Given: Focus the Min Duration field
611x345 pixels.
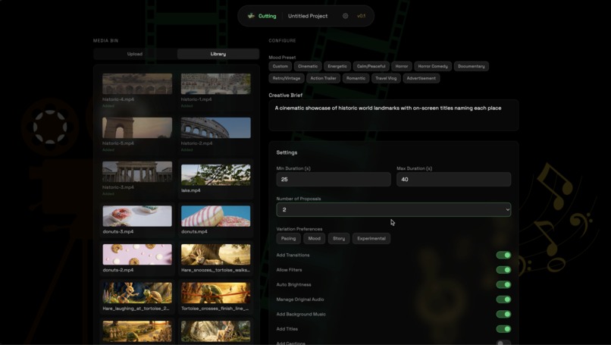Looking at the screenshot, I should (334, 179).
